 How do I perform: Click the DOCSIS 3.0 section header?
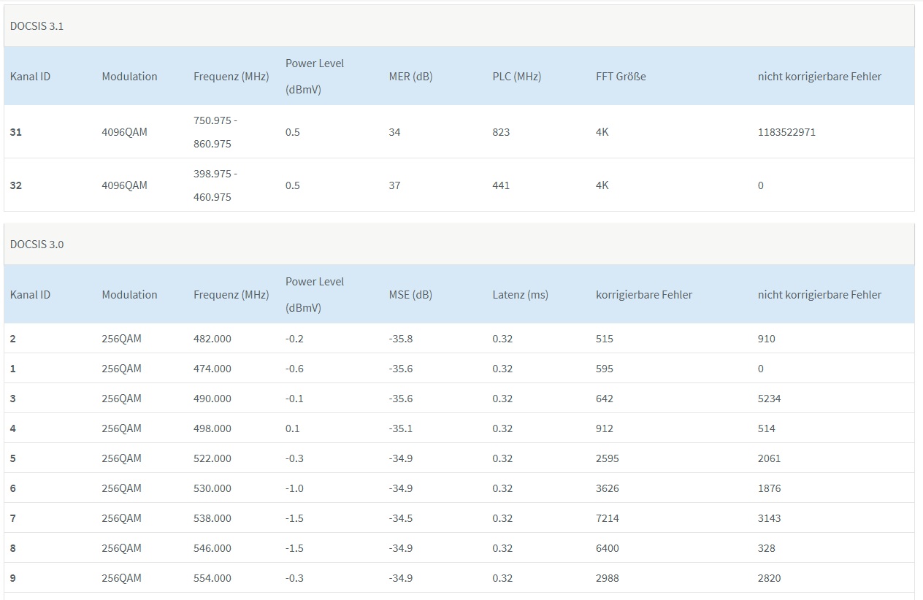(x=37, y=245)
